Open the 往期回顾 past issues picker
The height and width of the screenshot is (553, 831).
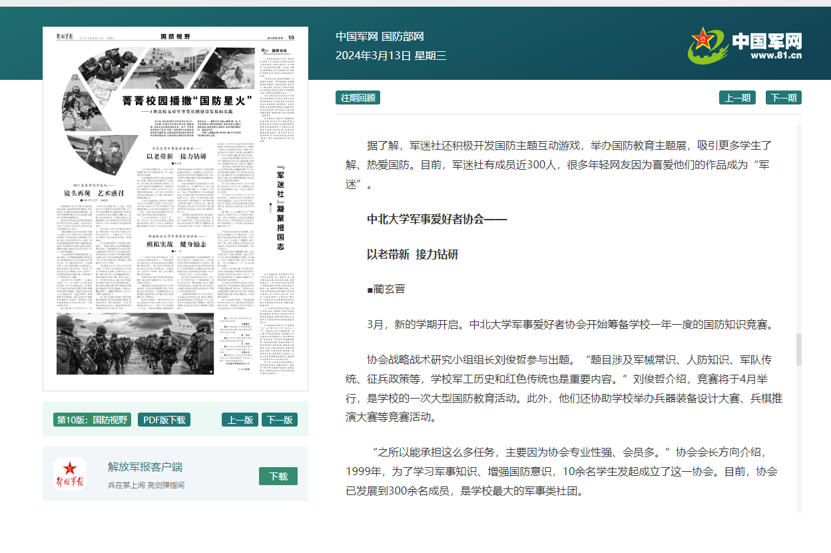tap(358, 98)
